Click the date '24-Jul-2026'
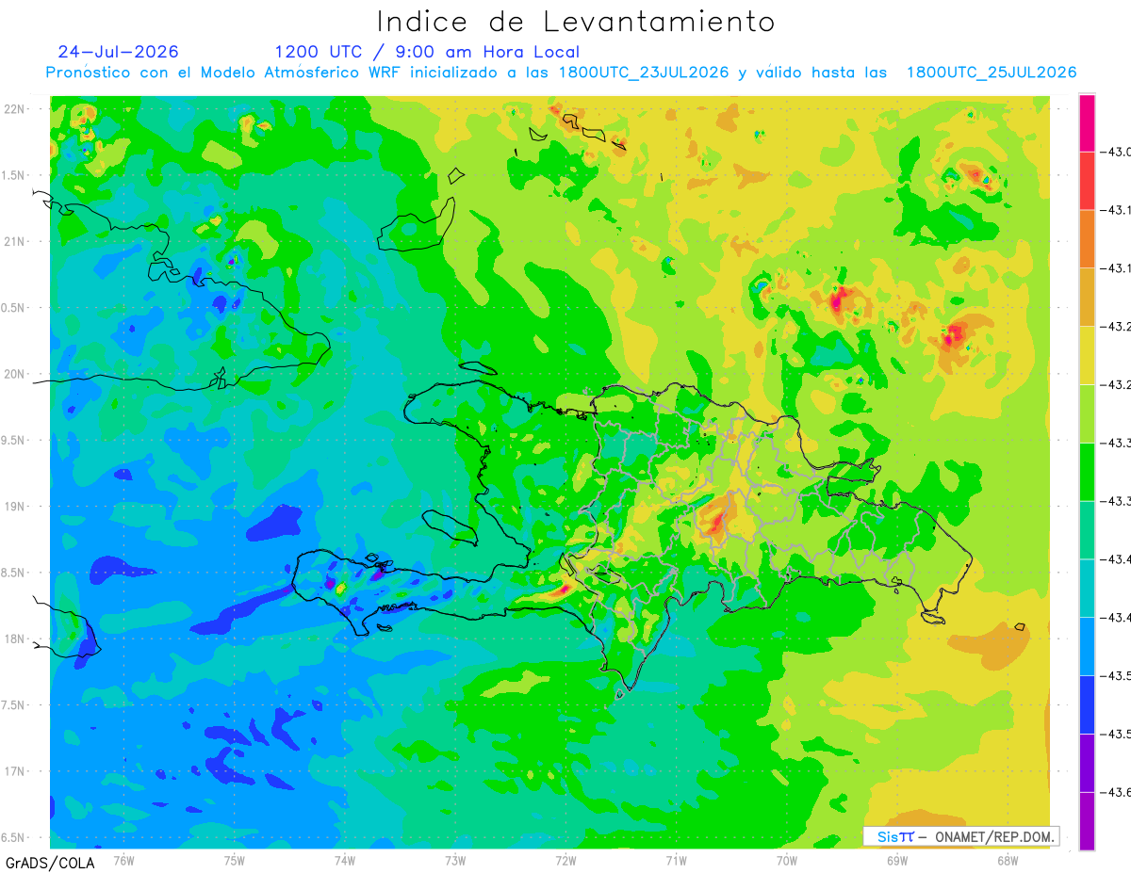This screenshot has width=1131, height=873. [118, 52]
